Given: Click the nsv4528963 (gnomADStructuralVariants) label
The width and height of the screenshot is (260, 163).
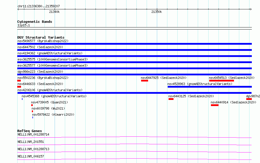Looking at the screenshot, I should [200, 84].
